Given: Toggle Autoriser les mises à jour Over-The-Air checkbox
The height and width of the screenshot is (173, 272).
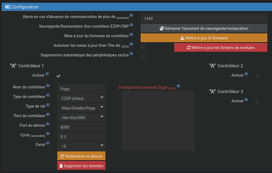Looking at the screenshot, I should point(143,47).
